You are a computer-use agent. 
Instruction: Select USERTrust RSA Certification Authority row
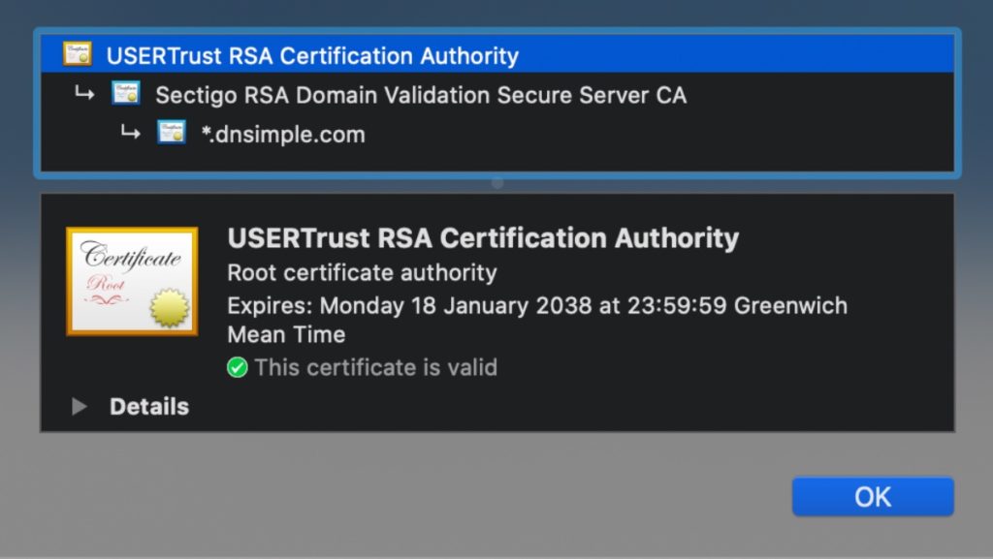point(312,56)
